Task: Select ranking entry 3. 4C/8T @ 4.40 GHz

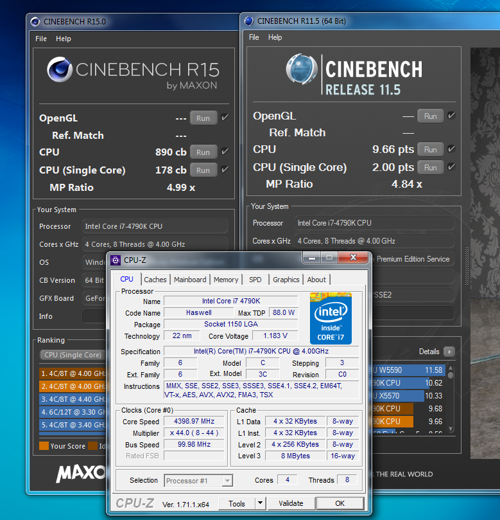Action: [72, 399]
